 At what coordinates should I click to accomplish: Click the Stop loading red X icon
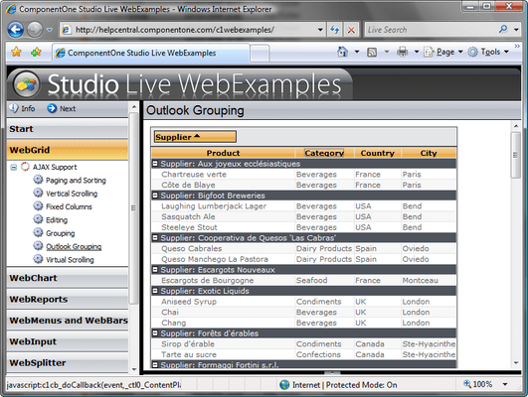[351, 30]
